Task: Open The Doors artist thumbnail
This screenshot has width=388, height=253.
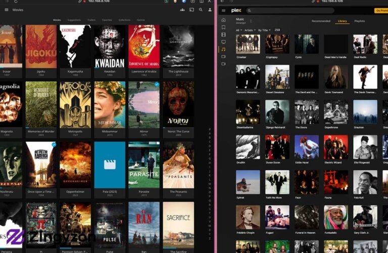Action: (x=307, y=112)
